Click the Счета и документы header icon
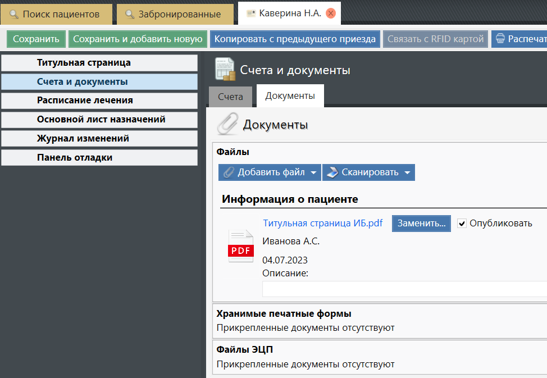The width and height of the screenshot is (547, 378). click(x=225, y=70)
